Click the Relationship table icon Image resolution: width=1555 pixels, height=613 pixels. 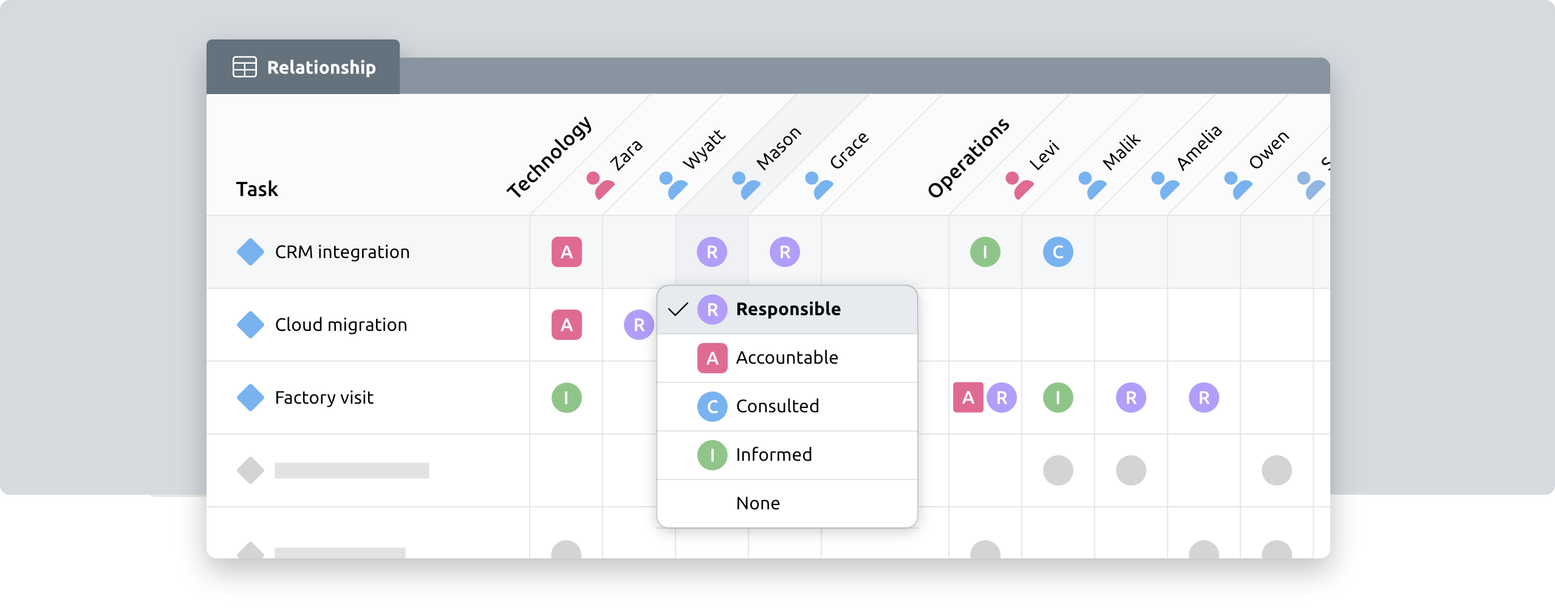[245, 67]
